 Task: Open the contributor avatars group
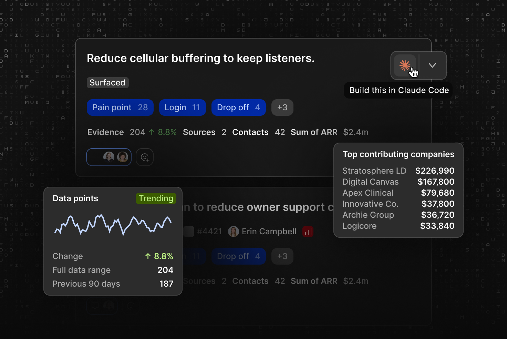pos(109,157)
